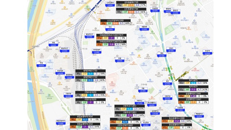This screenshot has width=231, height=130.
Task: Open the 럭키 427세대 blue marker
Action: coord(167,82)
